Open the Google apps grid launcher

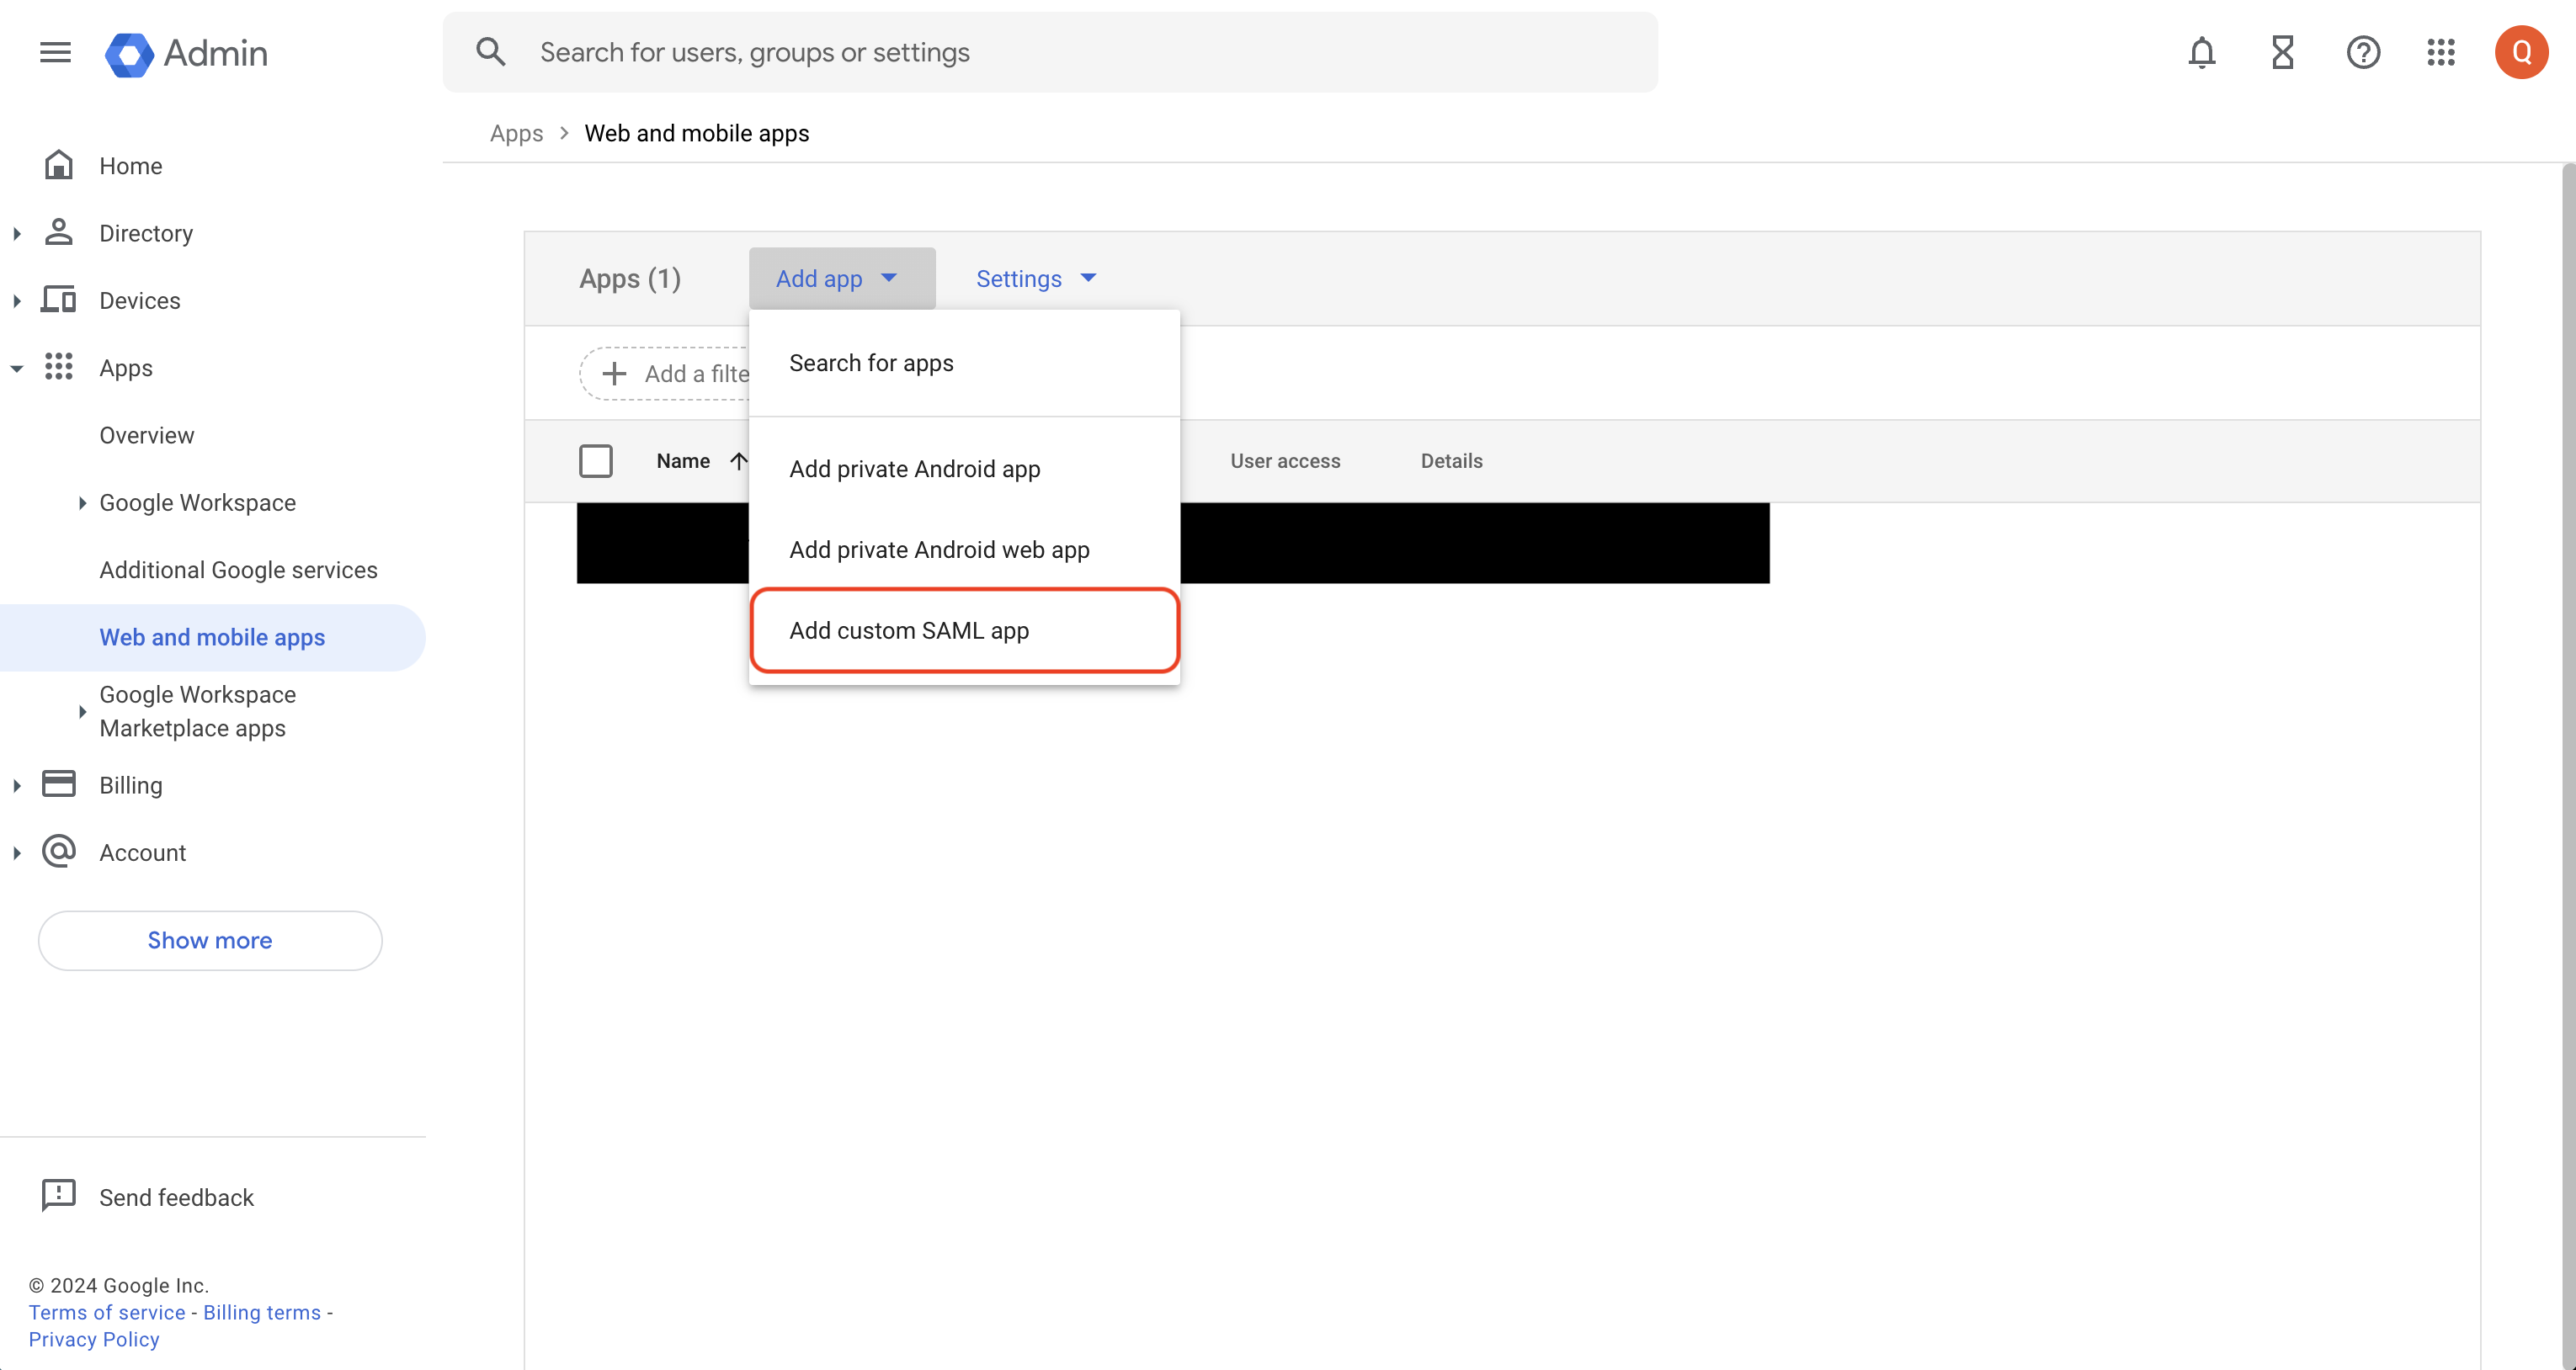click(2441, 52)
